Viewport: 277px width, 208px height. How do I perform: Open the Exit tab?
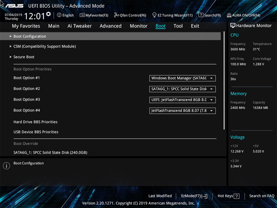195,26
